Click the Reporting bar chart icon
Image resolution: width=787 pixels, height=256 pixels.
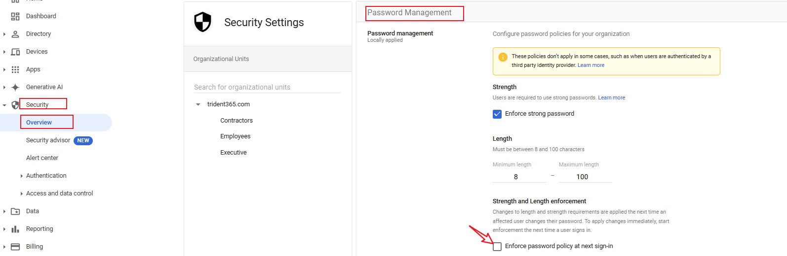pos(15,229)
